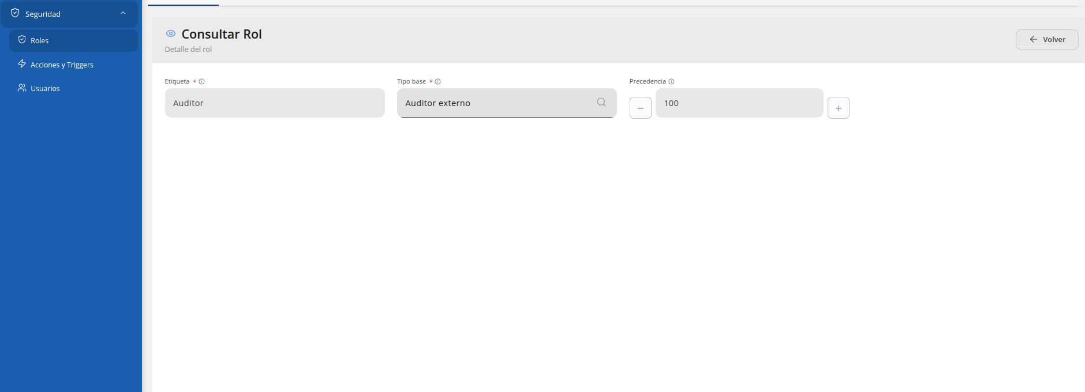
Task: Click the info icon next to Etiqueta
Action: [x=201, y=81]
